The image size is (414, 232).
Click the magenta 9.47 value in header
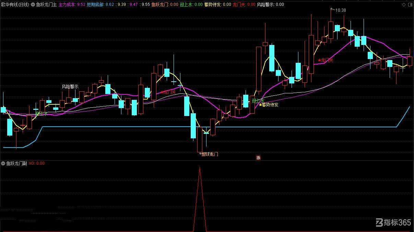133,5
